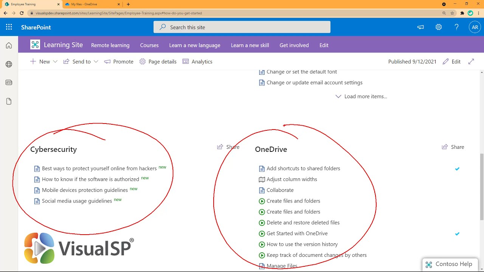Click the Promote megaphone button
Viewport: 484px width, 272px height.
(x=119, y=62)
